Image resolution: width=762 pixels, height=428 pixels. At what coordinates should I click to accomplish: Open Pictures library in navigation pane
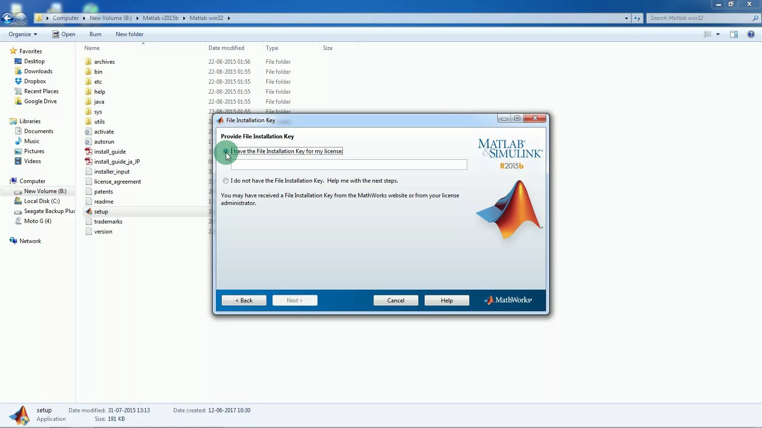point(34,151)
